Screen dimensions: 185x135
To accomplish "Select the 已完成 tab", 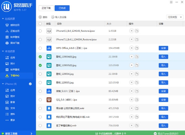I will point(62,8).
